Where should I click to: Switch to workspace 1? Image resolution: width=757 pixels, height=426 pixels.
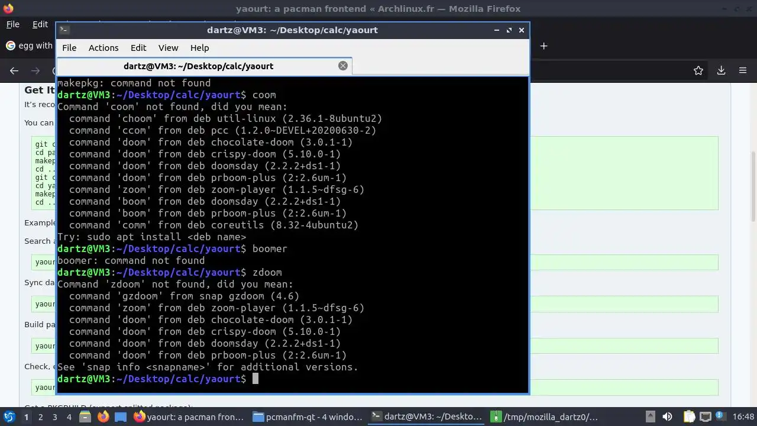click(26, 417)
